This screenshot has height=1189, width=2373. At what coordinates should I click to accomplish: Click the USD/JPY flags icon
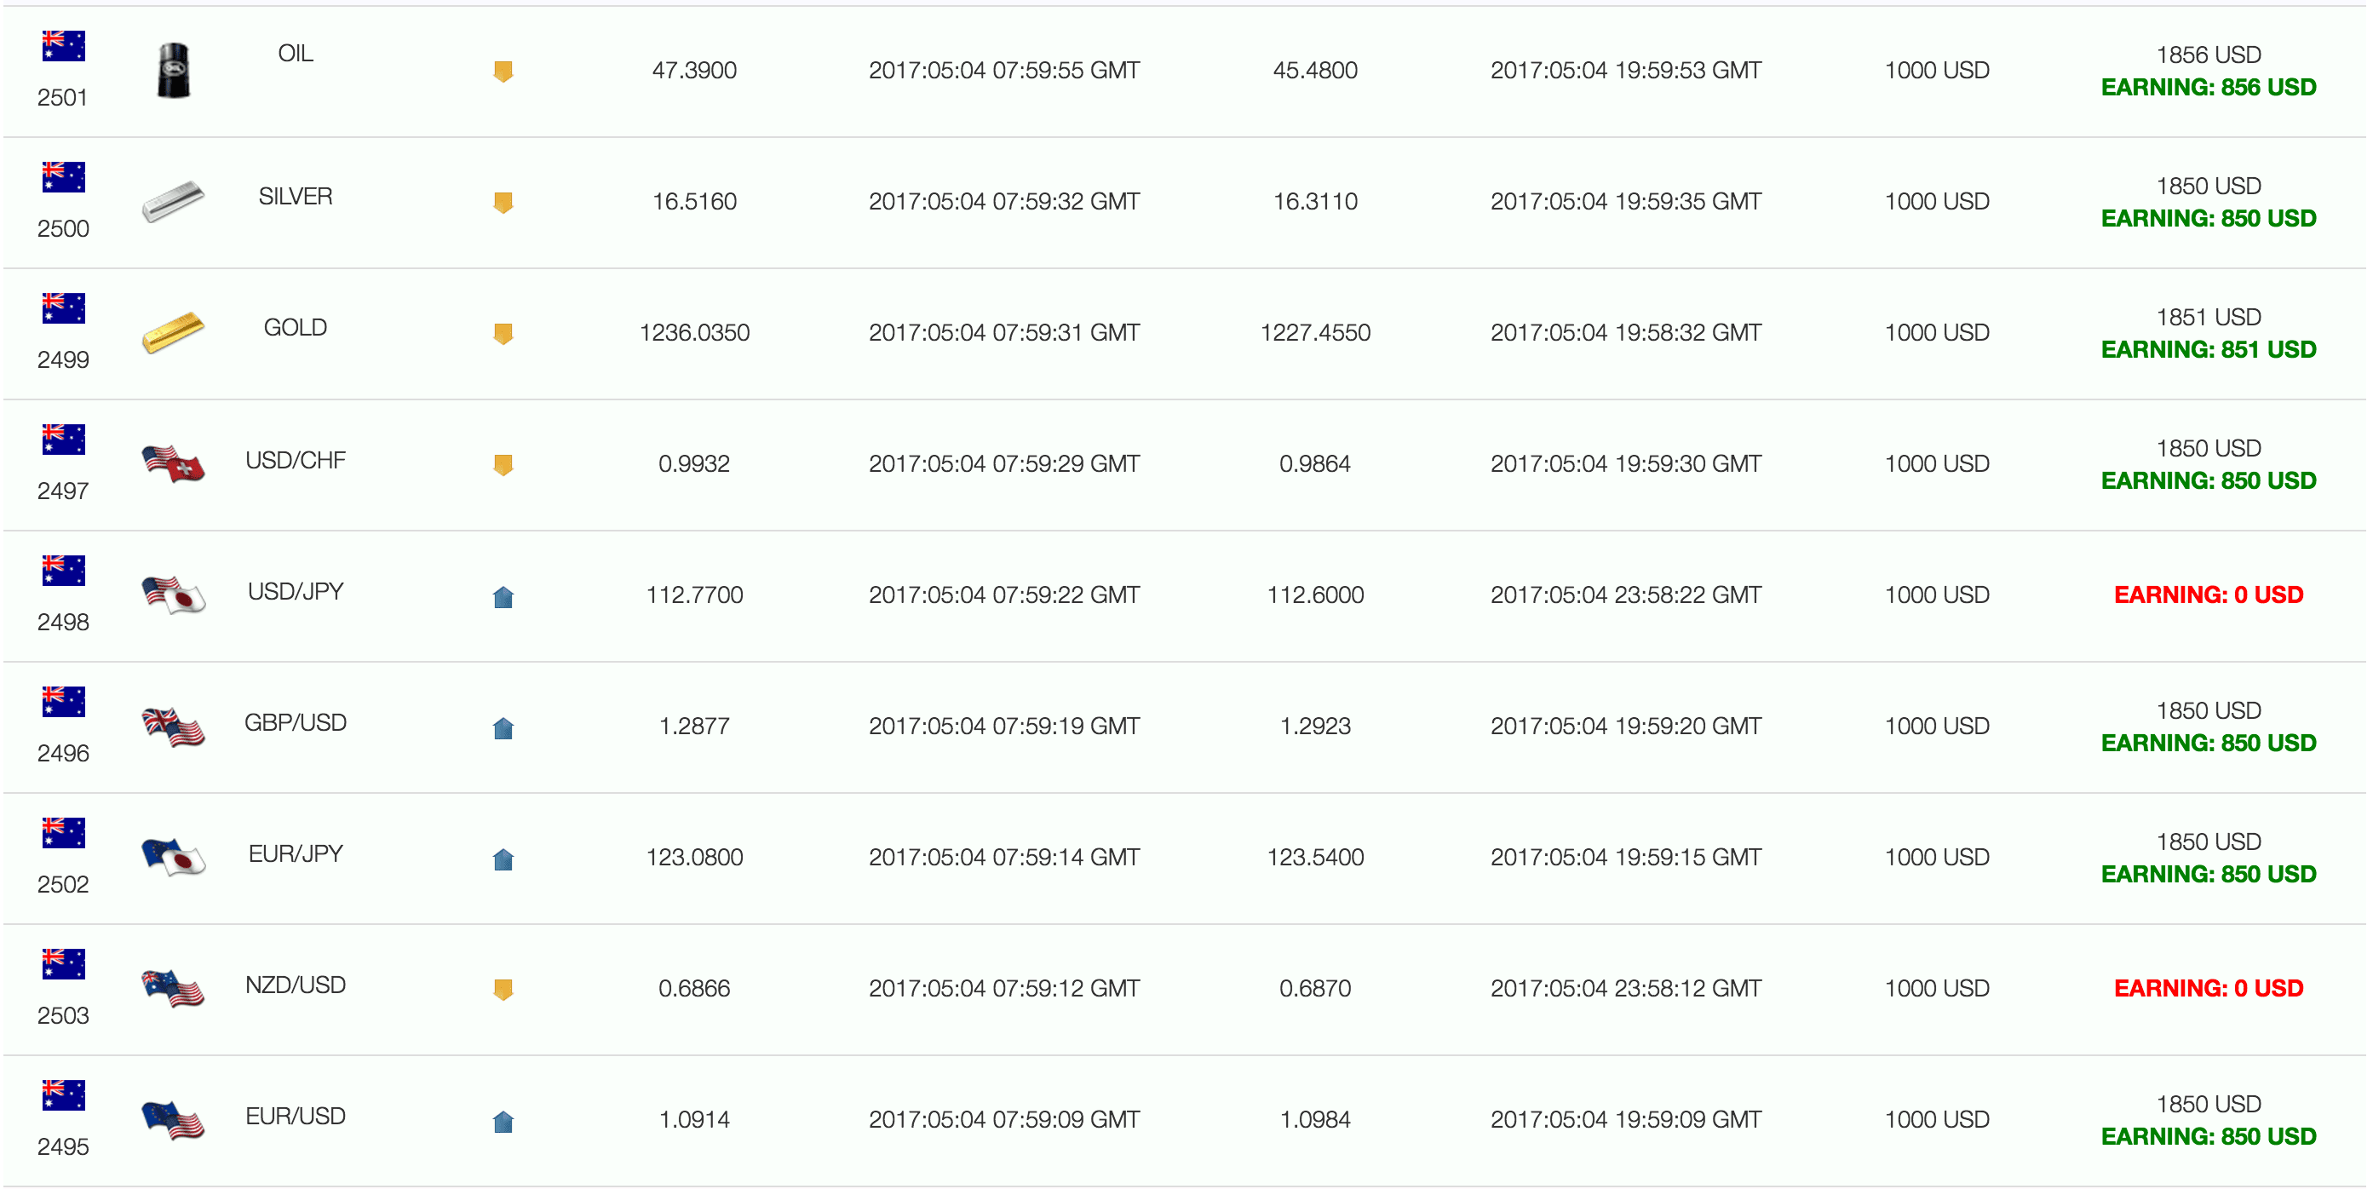(173, 595)
